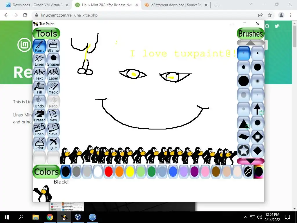Open the Chrome three-dot menu
Viewport: 297px width, 223px height.
291,15
